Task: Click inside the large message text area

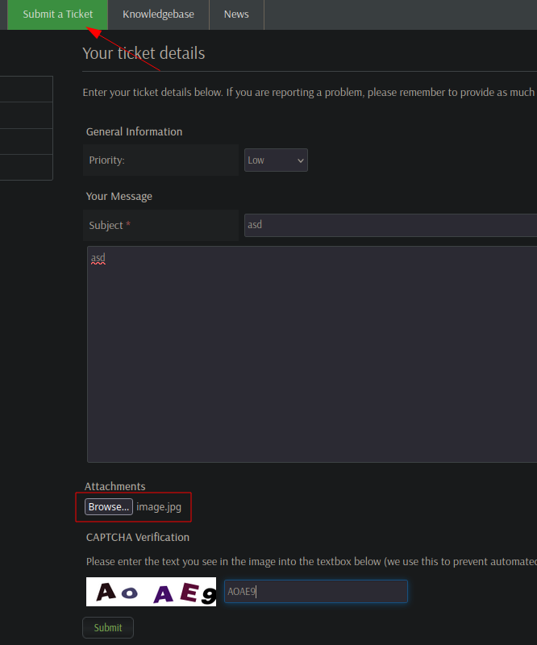Action: pyautogui.click(x=312, y=354)
